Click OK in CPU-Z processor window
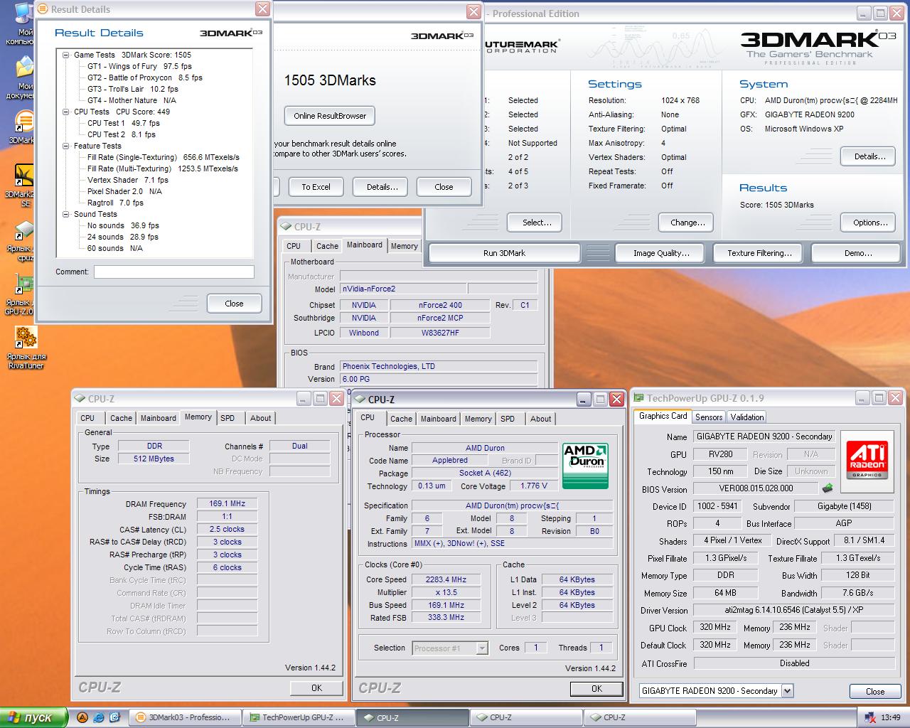 (596, 689)
